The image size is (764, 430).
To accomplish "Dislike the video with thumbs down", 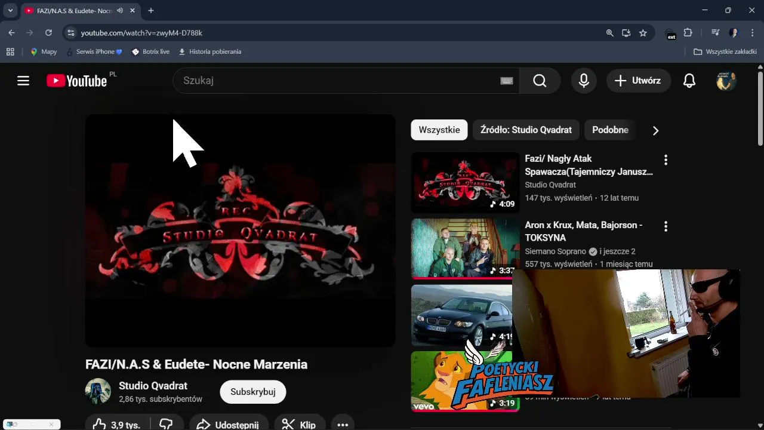I will (167, 425).
